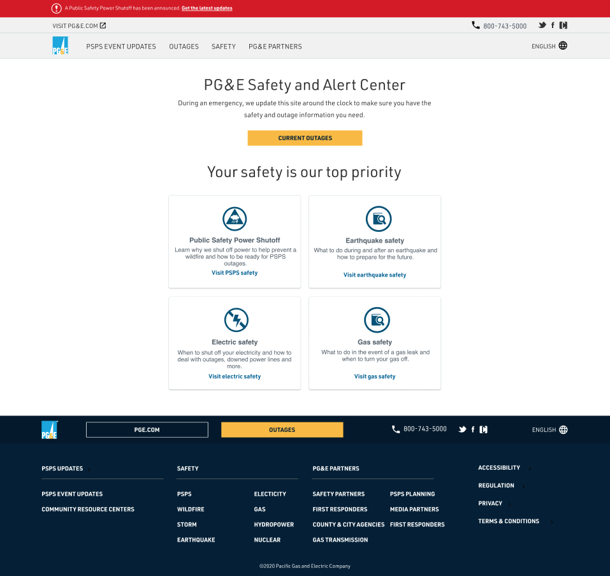
Task: Expand the chevron next to REGULATION
Action: (524, 487)
